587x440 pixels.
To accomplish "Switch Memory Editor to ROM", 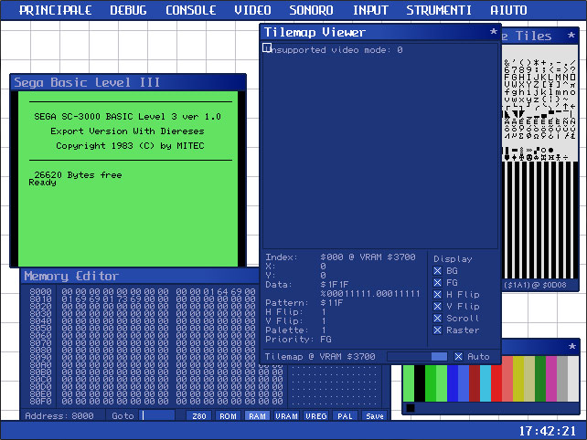I will click(x=228, y=416).
